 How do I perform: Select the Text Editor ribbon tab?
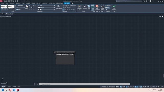pos(67,3)
